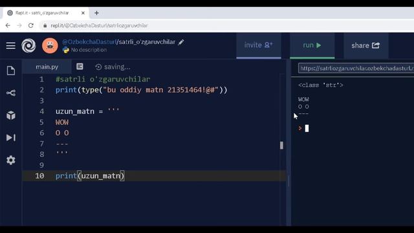Image resolution: width=414 pixels, height=233 pixels.
Task: Click "O O" on editor line 6
Action: [x=62, y=133]
